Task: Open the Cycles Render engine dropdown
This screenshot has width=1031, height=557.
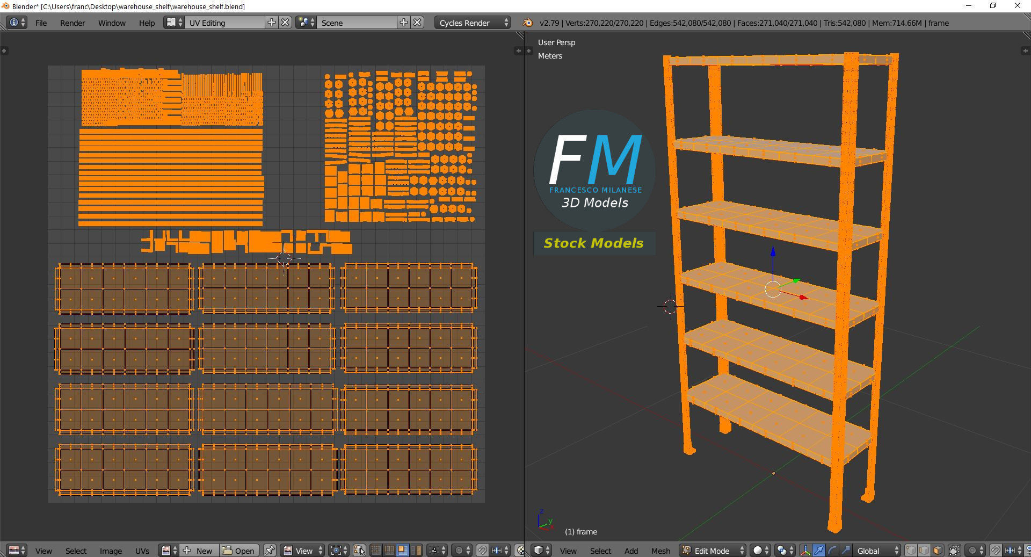Action: pos(473,23)
